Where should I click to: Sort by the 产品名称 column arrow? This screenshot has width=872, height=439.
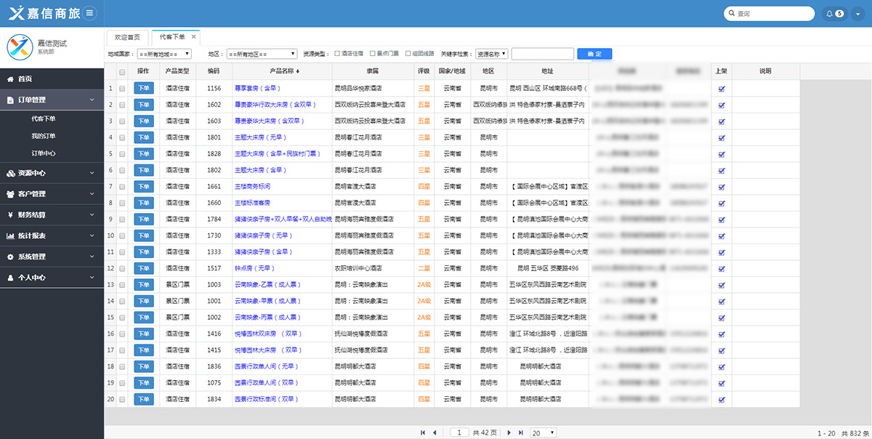click(x=297, y=71)
